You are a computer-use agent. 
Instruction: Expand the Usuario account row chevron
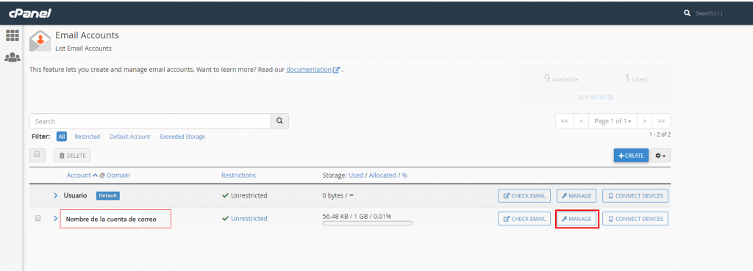click(x=55, y=195)
